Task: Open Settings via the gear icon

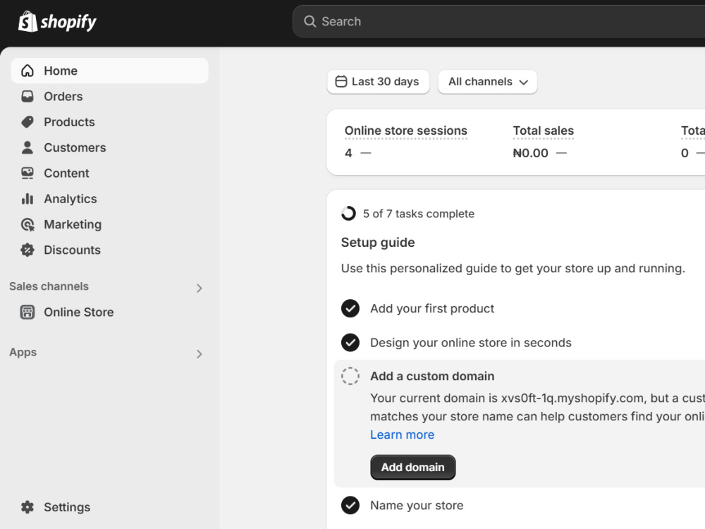Action: click(27, 507)
